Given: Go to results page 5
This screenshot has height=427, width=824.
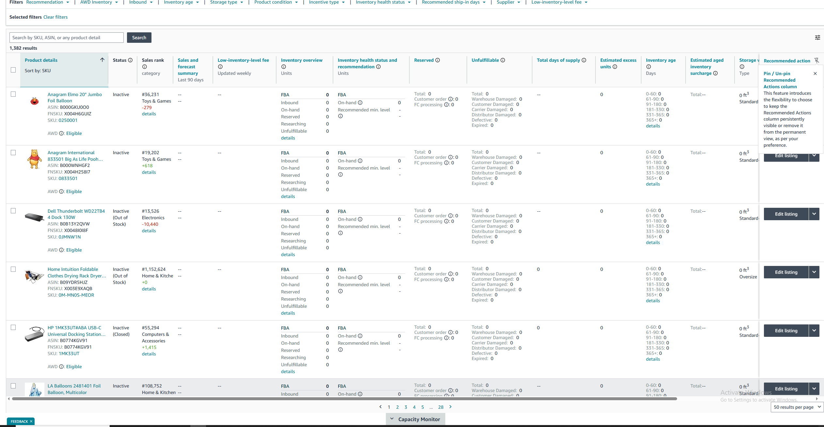Looking at the screenshot, I should click(x=422, y=407).
